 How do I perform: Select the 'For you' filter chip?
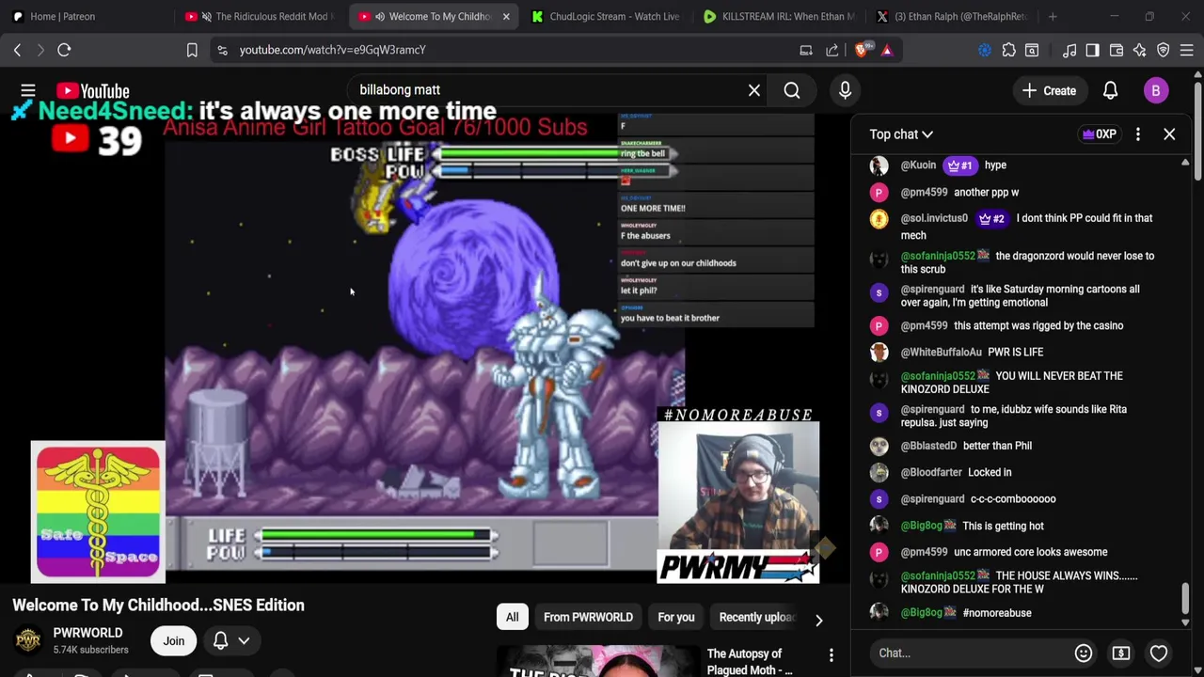click(676, 618)
